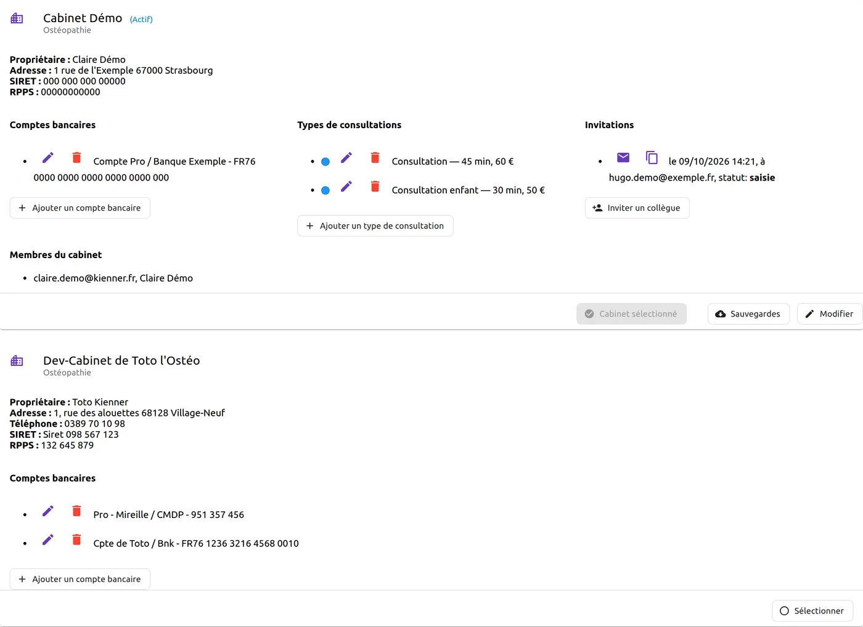Add a consultation type

point(375,225)
